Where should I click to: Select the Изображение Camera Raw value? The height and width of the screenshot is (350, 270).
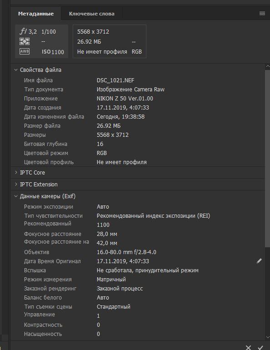point(130,90)
